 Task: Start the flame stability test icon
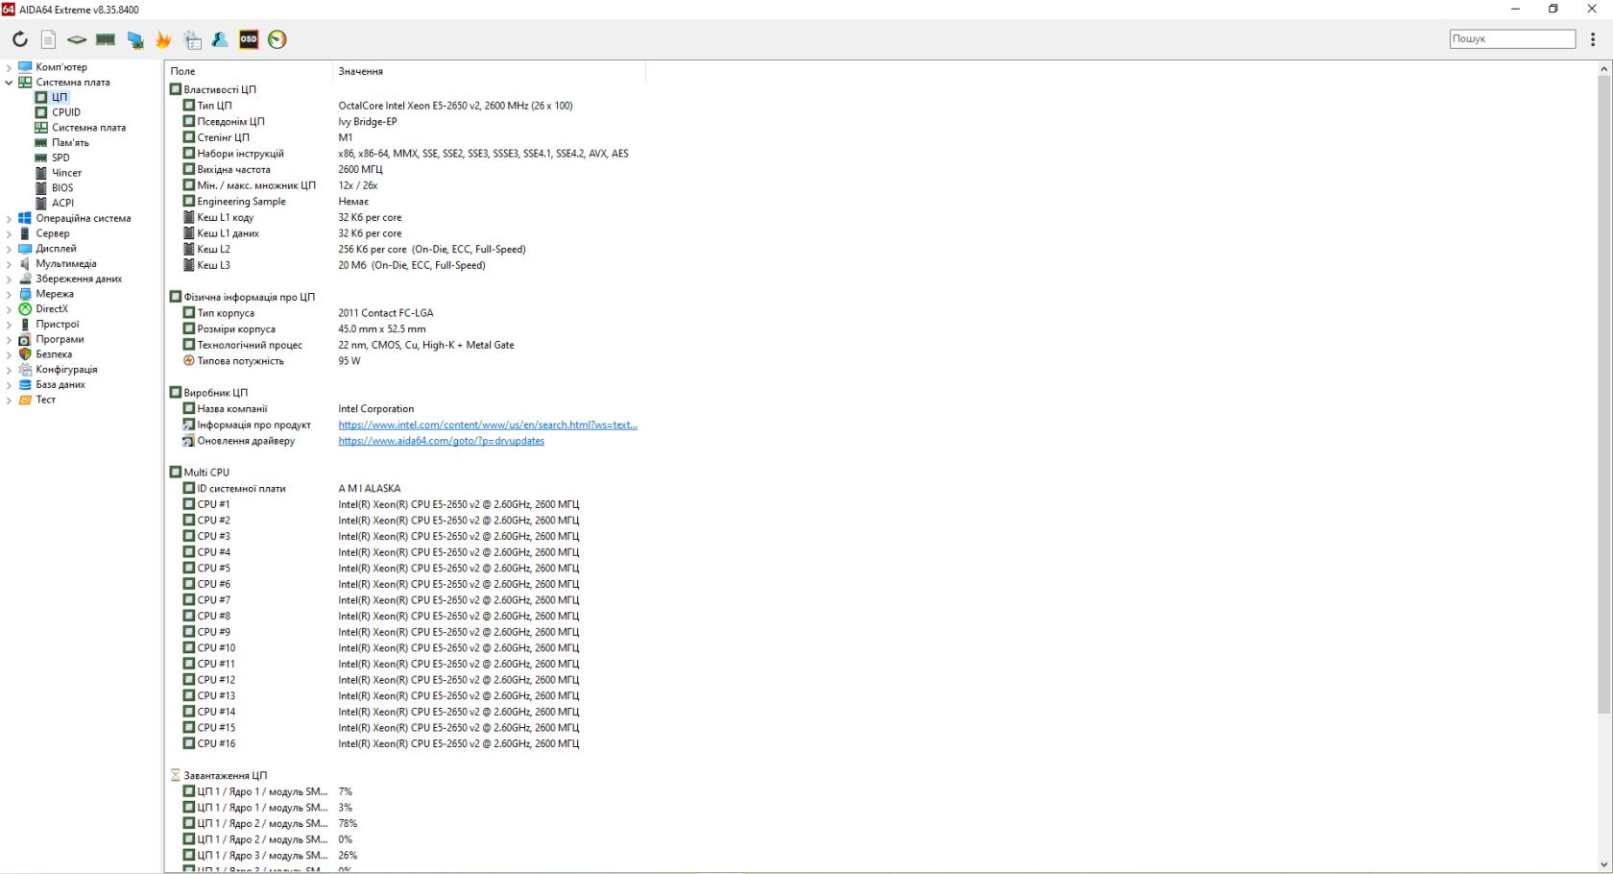[163, 39]
